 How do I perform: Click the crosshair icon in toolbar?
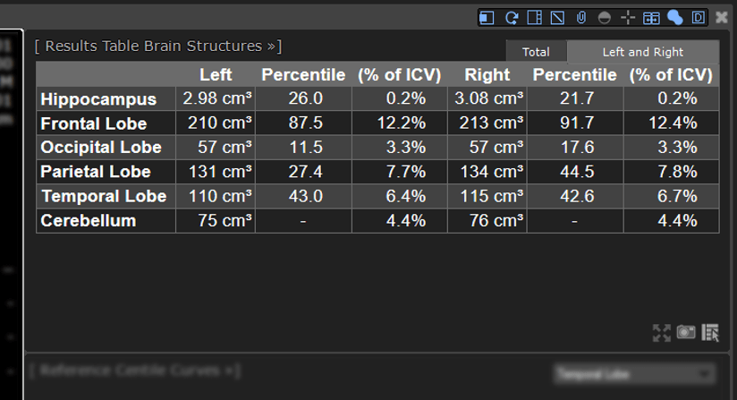tap(628, 18)
